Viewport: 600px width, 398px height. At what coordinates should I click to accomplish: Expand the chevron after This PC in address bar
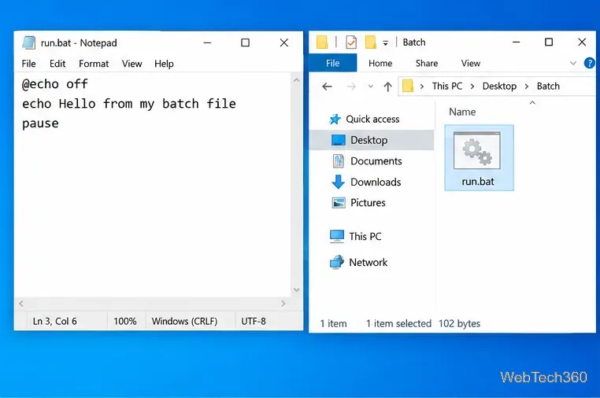tap(472, 87)
